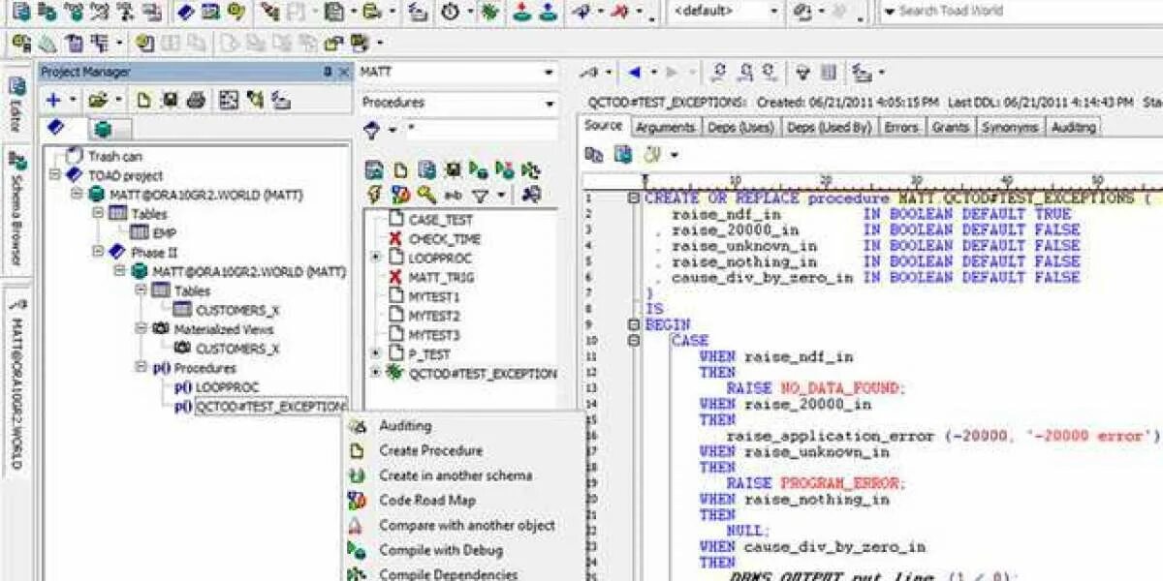Switch to the Deps (Uses) tab
The height and width of the screenshot is (581, 1163).
coord(740,127)
